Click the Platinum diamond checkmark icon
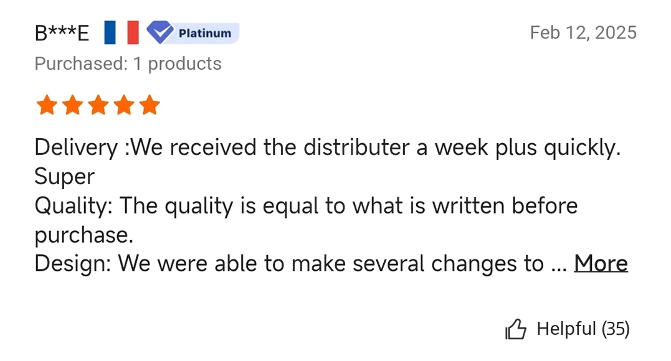The image size is (671, 361). click(x=160, y=32)
